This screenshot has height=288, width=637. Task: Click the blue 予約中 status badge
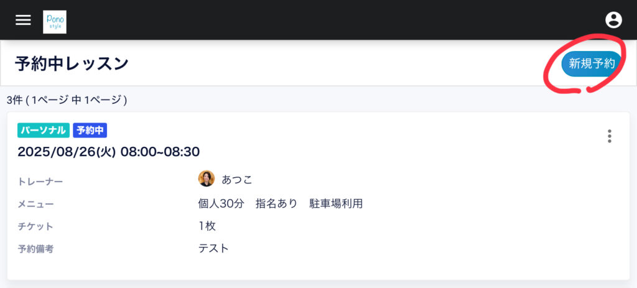(x=90, y=130)
